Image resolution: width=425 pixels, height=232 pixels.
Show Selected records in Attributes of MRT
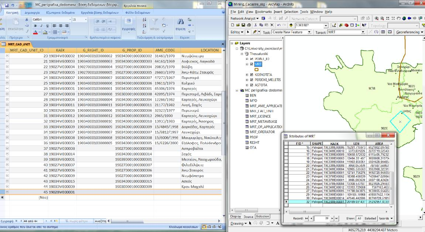coord(370,218)
